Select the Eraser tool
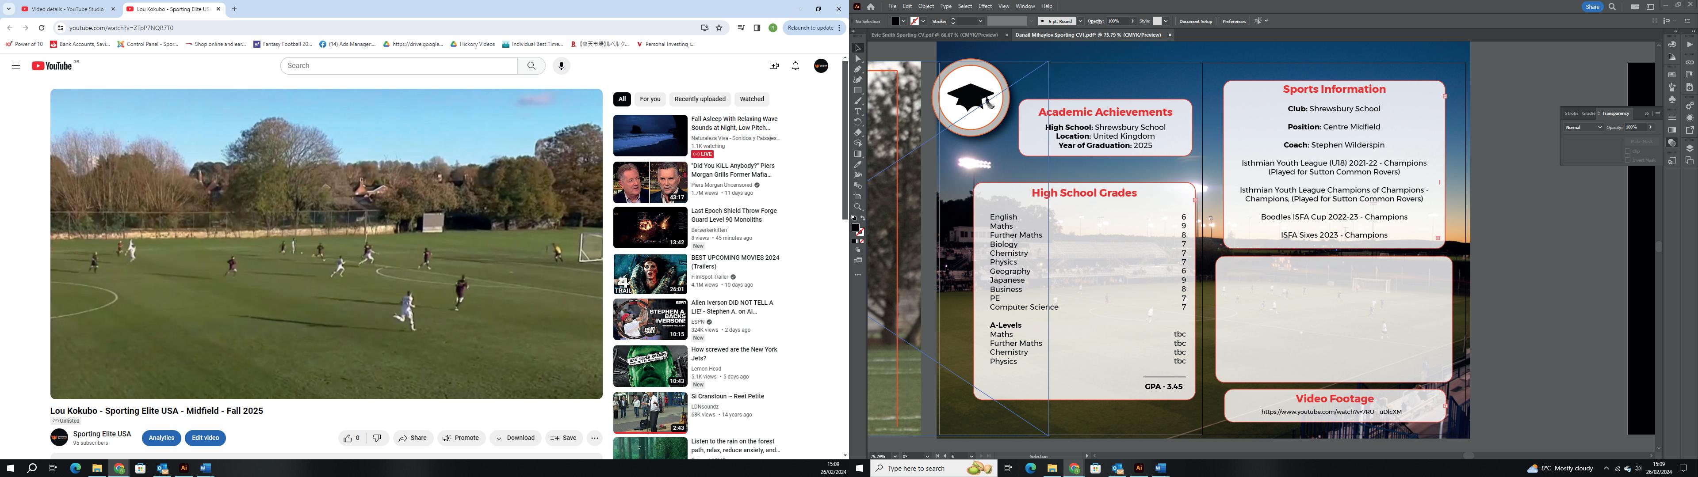The width and height of the screenshot is (1698, 477). (857, 133)
